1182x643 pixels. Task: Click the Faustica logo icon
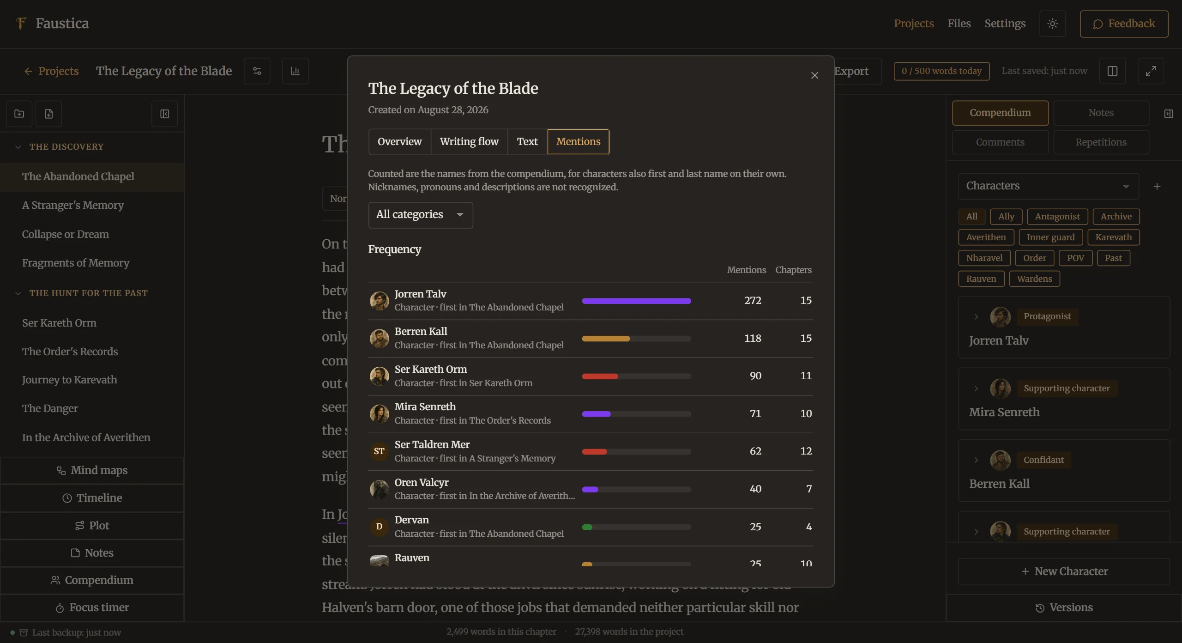(x=21, y=23)
